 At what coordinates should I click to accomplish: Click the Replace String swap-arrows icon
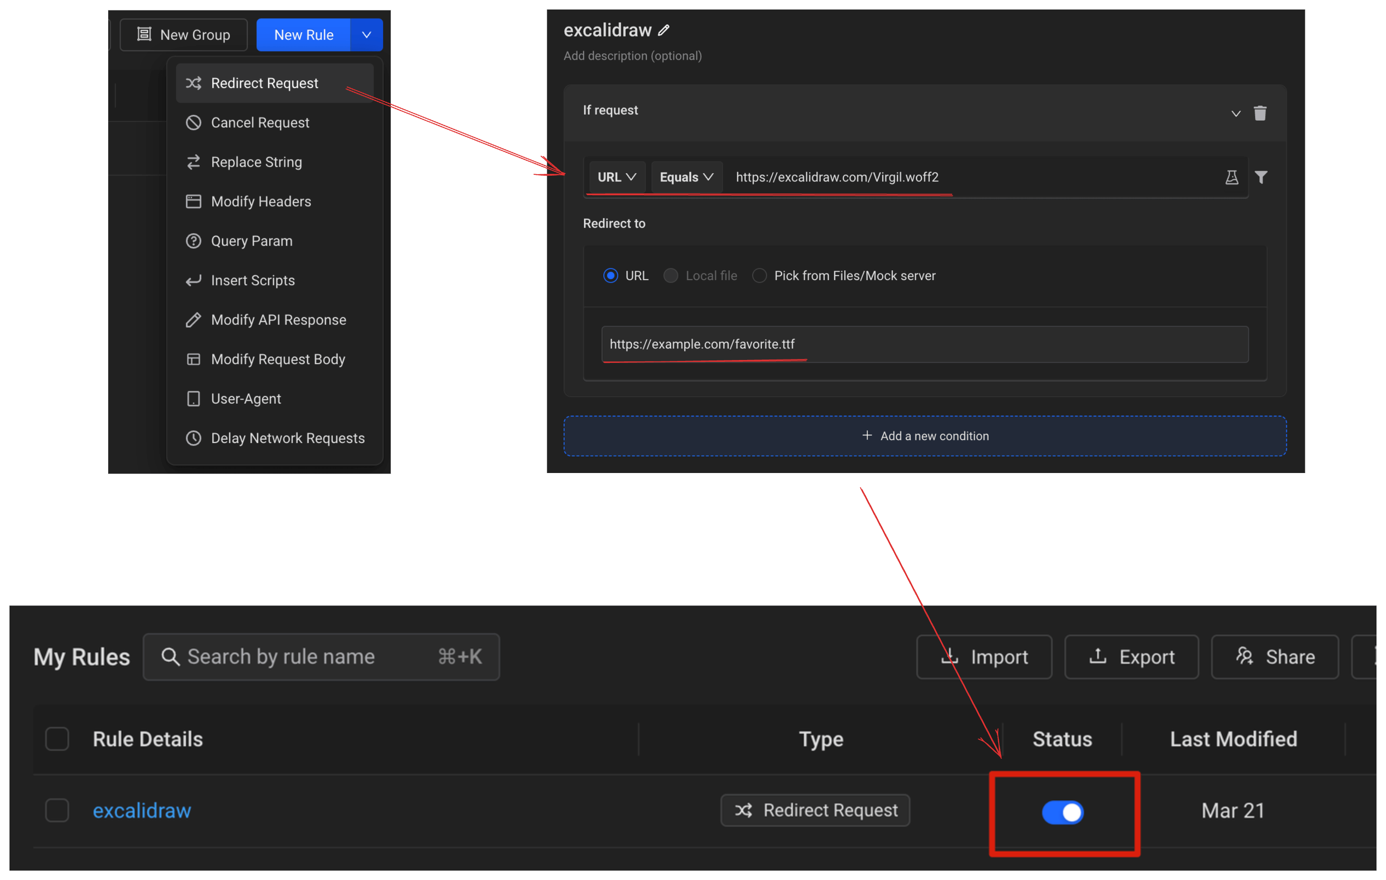tap(193, 162)
